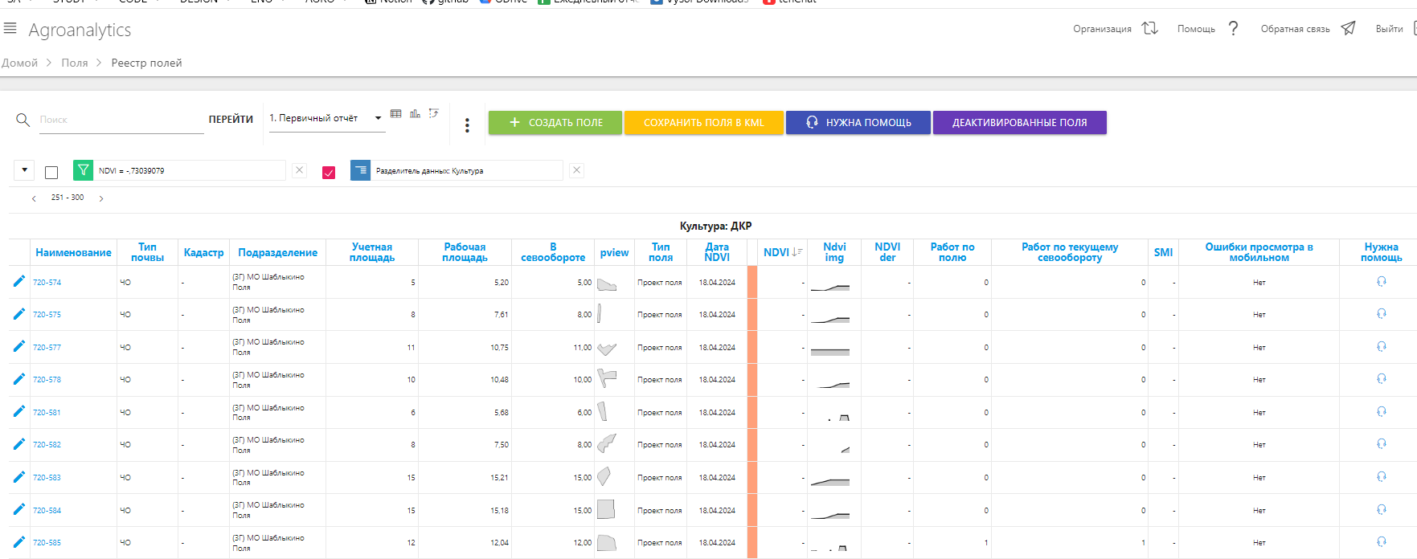Remove the NDVI filter with X

(x=299, y=170)
